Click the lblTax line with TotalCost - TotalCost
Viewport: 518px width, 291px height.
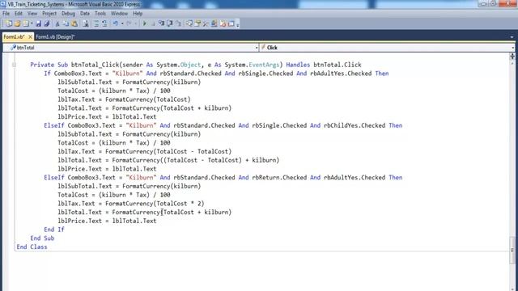[x=145, y=151]
